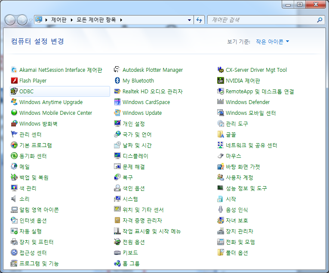The height and width of the screenshot is (273, 329).
Task: Open the Flash Player icon
Action: pos(14,80)
